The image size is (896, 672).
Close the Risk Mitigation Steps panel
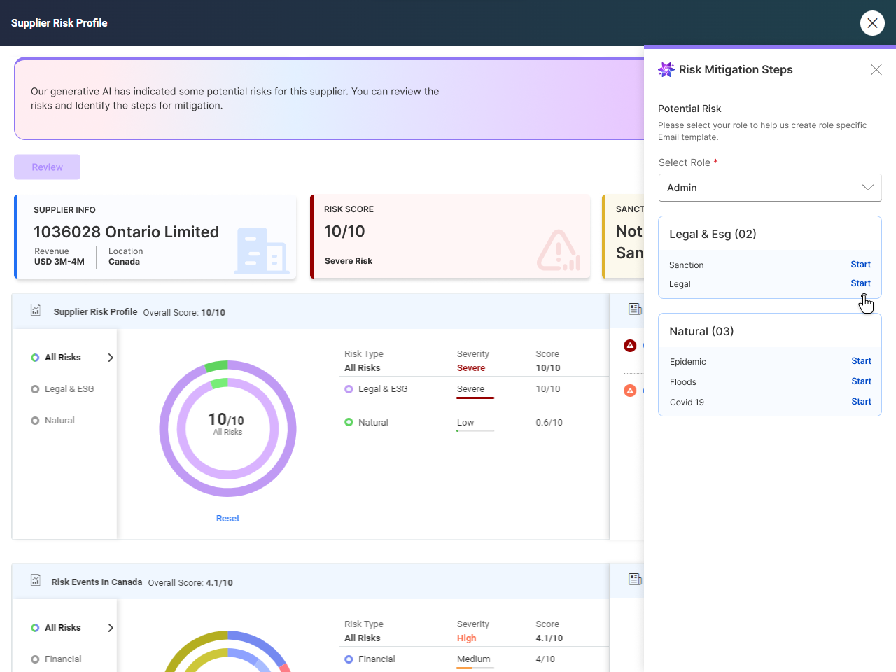click(876, 69)
